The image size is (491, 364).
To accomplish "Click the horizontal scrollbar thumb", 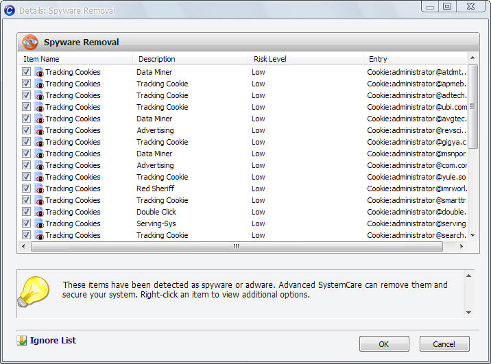I will click(x=237, y=247).
